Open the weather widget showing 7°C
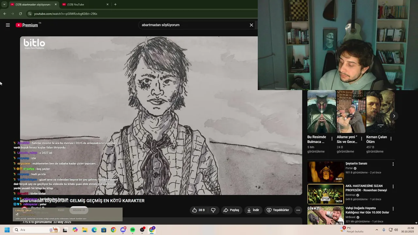The width and height of the screenshot is (418, 235). click(x=352, y=230)
